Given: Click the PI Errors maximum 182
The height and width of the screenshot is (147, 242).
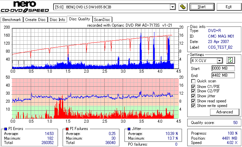Looking at the screenshot, I should (50, 138).
